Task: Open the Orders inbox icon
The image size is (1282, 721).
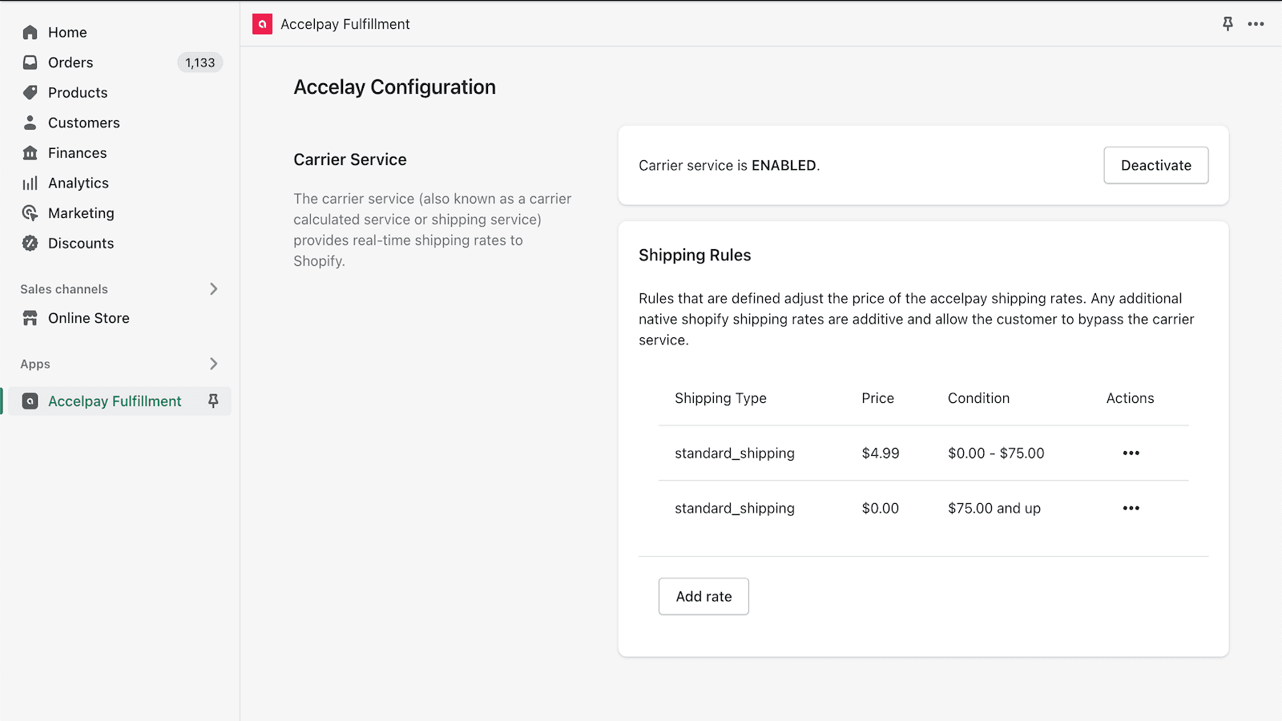Action: pos(30,62)
